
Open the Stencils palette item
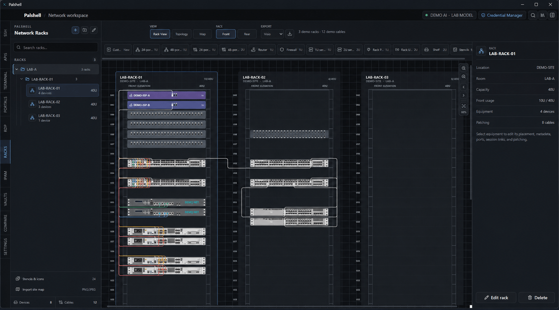(462, 50)
